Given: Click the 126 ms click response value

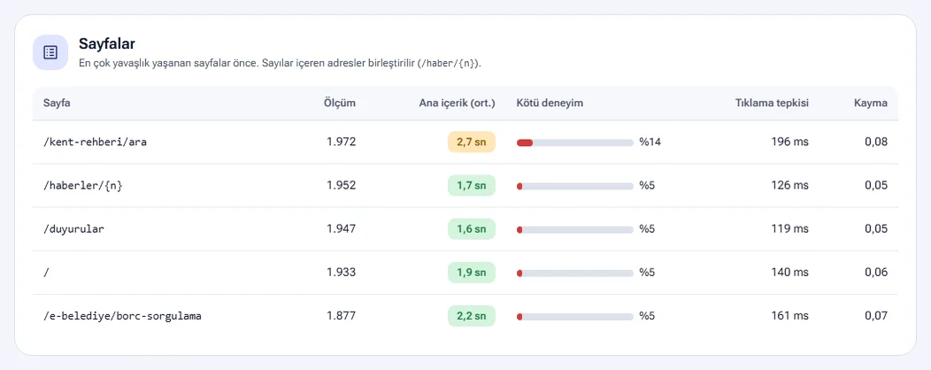Looking at the screenshot, I should click(x=789, y=185).
